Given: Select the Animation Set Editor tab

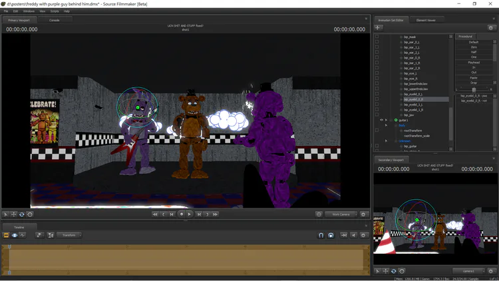Looking at the screenshot, I should (x=391, y=20).
